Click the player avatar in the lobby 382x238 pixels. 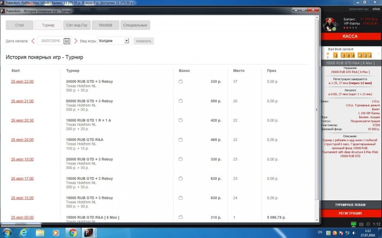330,25
